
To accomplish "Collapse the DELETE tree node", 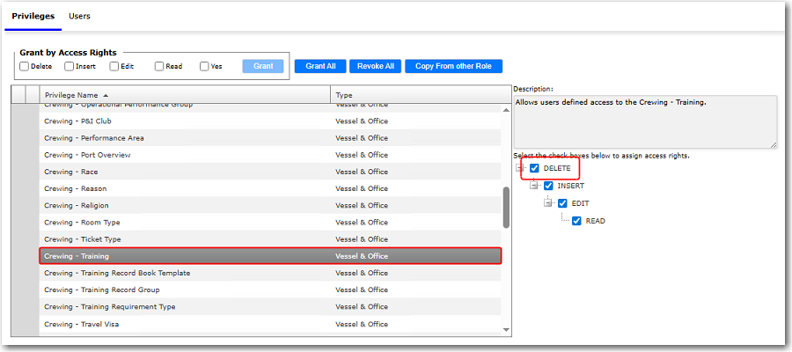I will tap(520, 168).
